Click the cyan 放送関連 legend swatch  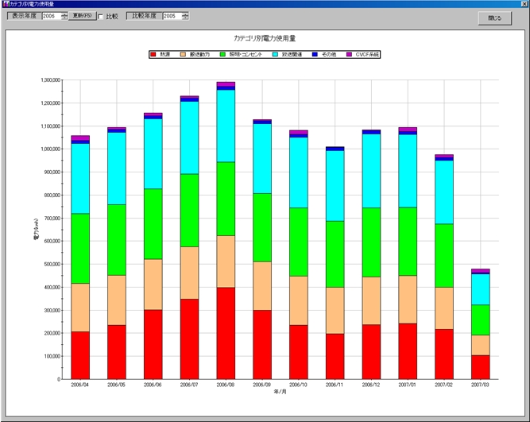[x=275, y=55]
